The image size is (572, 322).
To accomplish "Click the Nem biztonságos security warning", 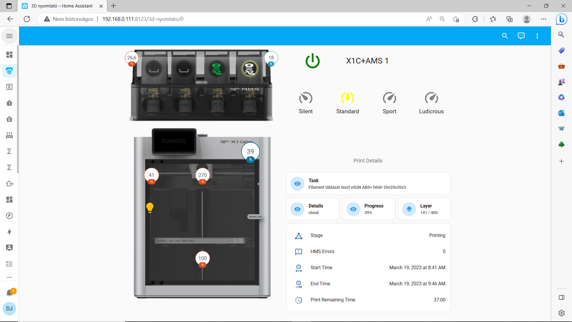I will pos(69,19).
